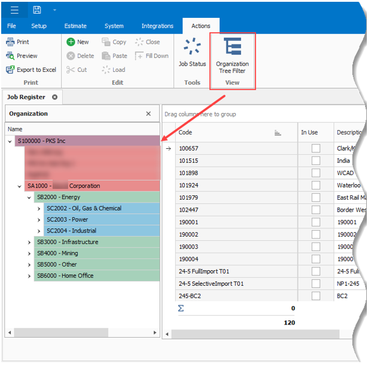Image resolution: width=371 pixels, height=367 pixels.
Task: Open the Integrations ribbon tab
Action: pos(157,26)
